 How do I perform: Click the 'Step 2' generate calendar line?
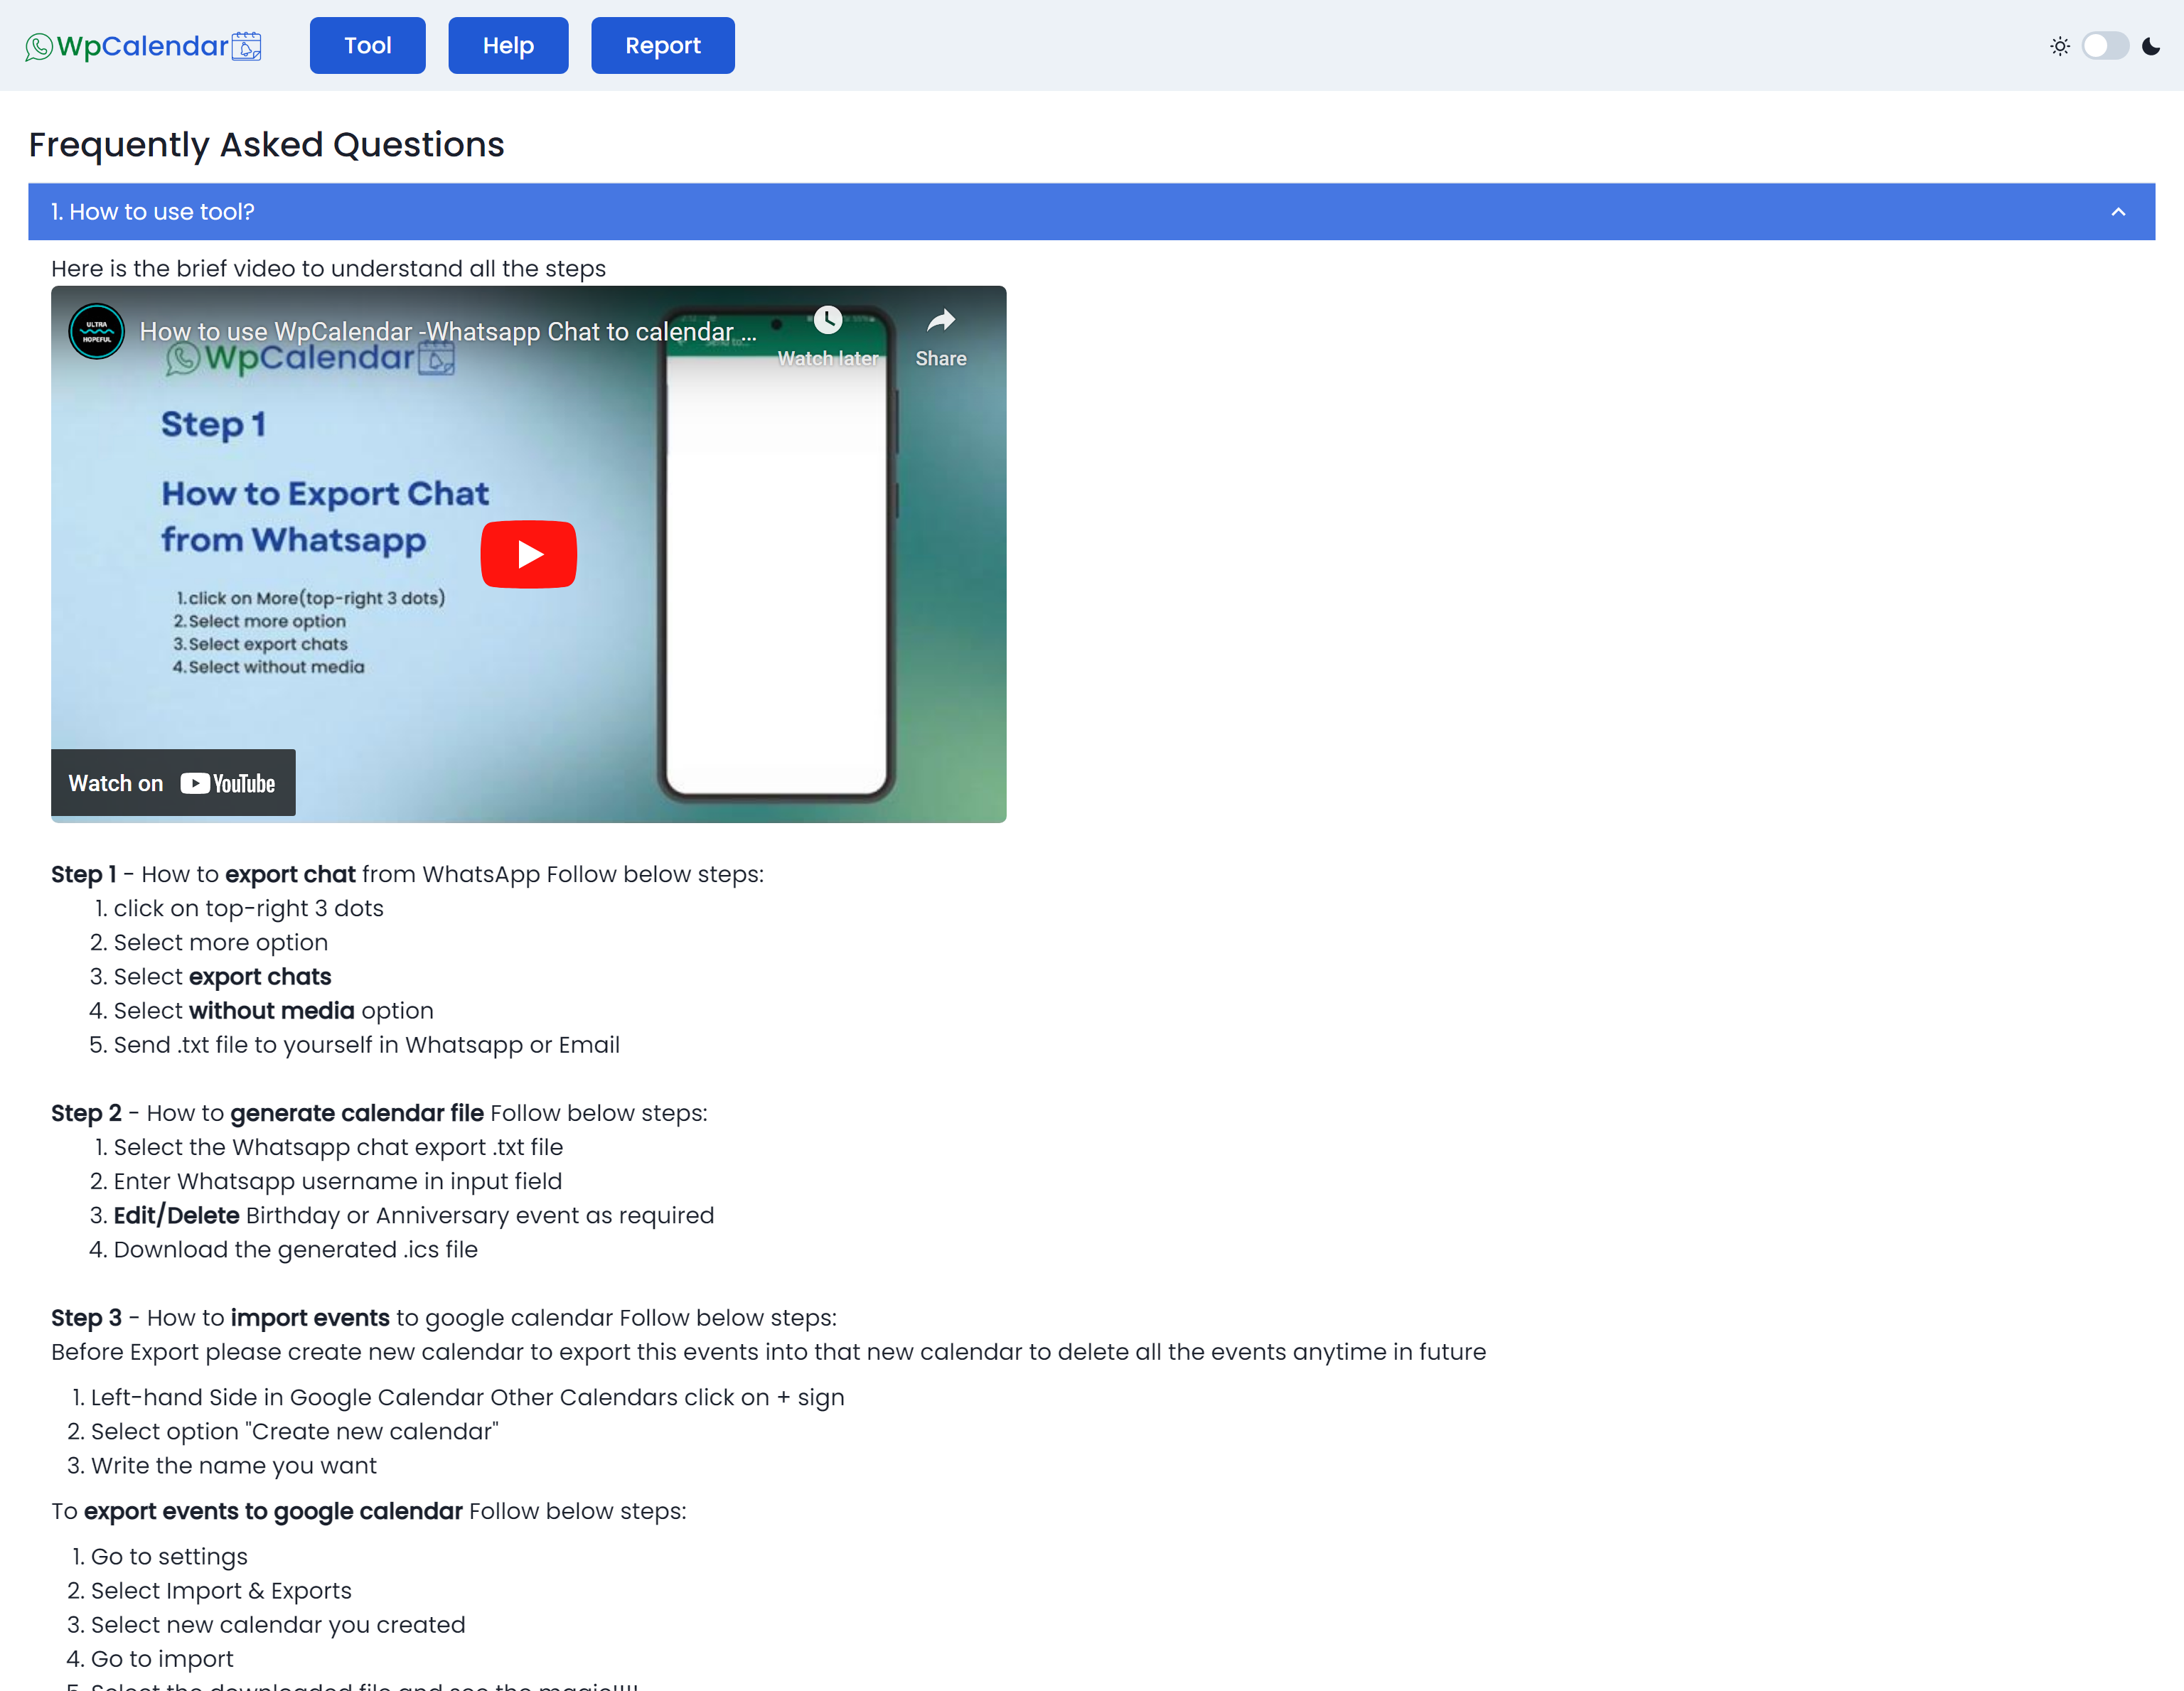tap(379, 1113)
